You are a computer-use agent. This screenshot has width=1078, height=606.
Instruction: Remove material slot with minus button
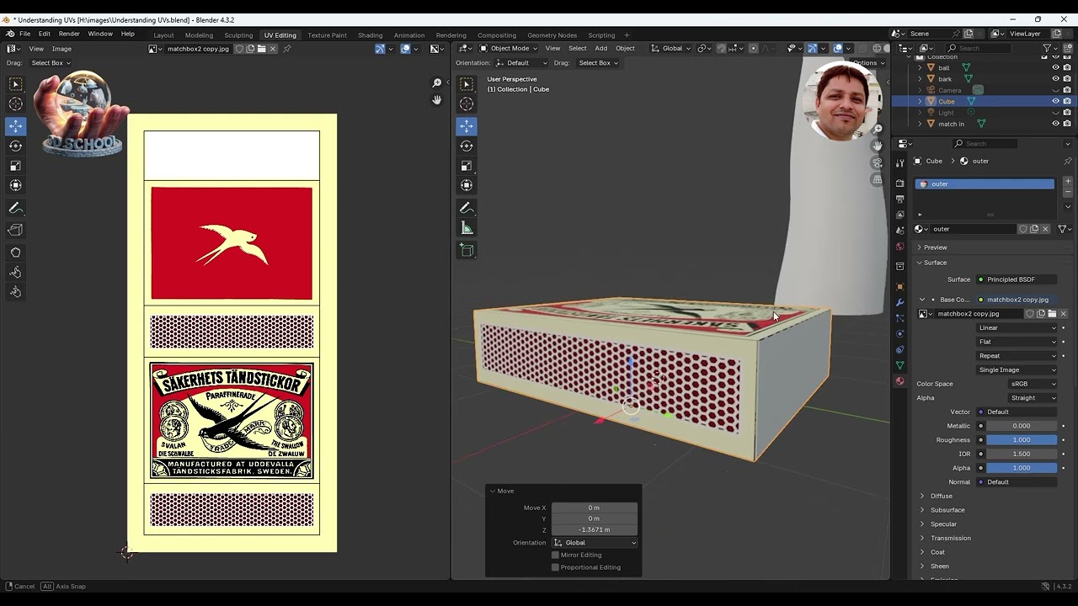tap(1068, 192)
